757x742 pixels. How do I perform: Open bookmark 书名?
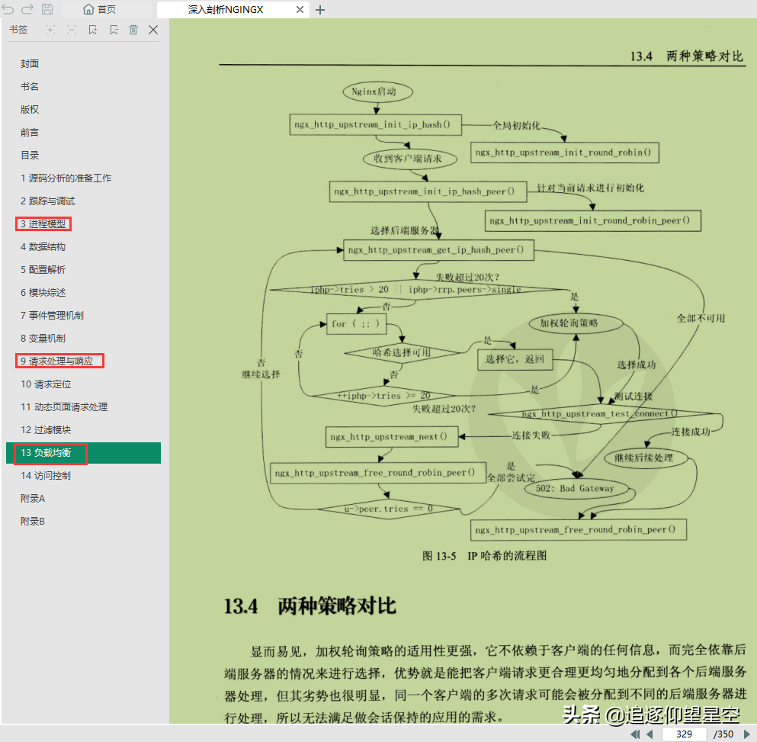pos(30,86)
